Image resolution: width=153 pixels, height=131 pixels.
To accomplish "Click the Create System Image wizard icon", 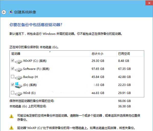I will pos(11,12).
